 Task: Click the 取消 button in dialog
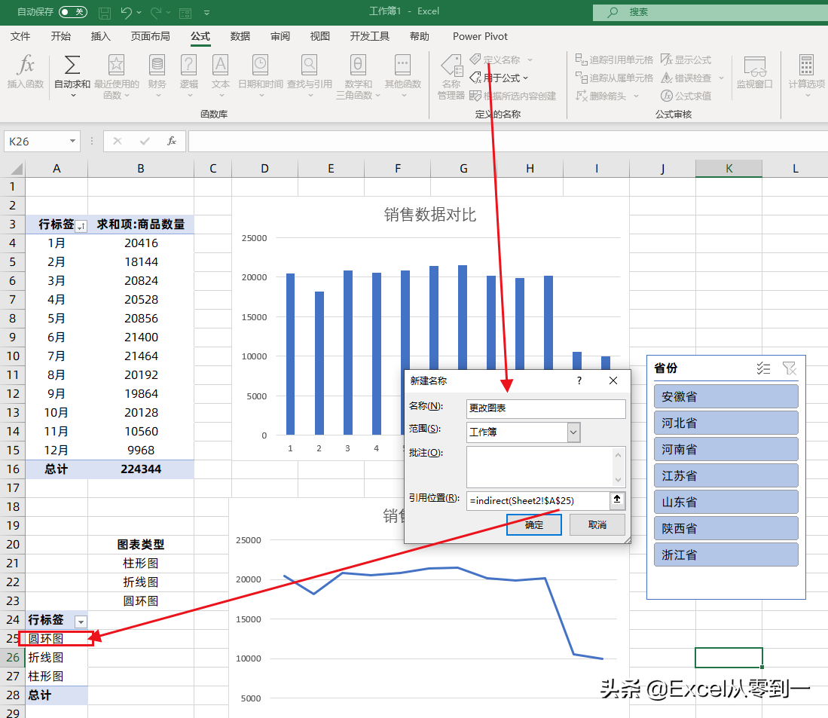click(597, 524)
